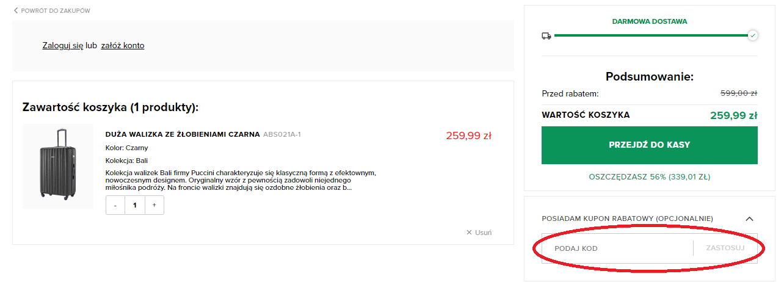Apply the coupon with ZASTOSUJ
784x282 pixels.
coord(725,248)
